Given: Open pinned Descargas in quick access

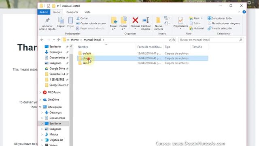Looking at the screenshot, I should (x=55, y=52).
